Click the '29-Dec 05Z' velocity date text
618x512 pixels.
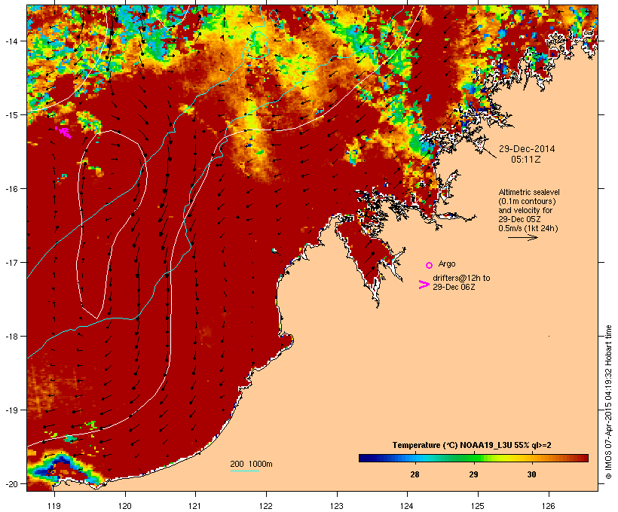pos(519,219)
